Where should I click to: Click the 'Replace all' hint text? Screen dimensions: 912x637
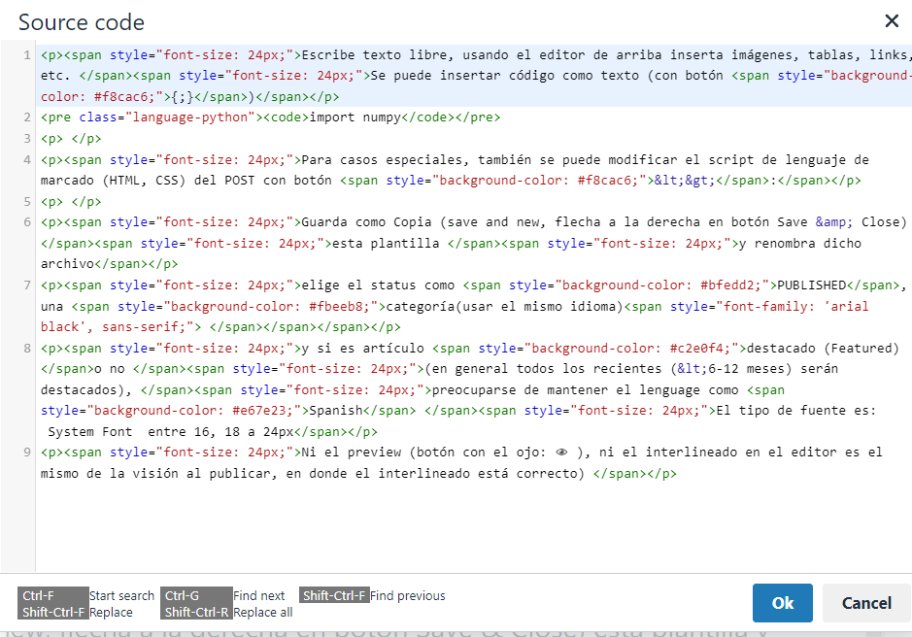(263, 612)
